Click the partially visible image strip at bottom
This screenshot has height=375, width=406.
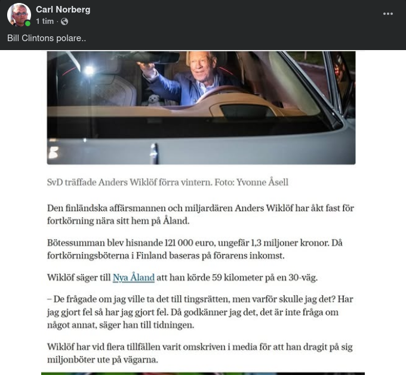pos(203,374)
